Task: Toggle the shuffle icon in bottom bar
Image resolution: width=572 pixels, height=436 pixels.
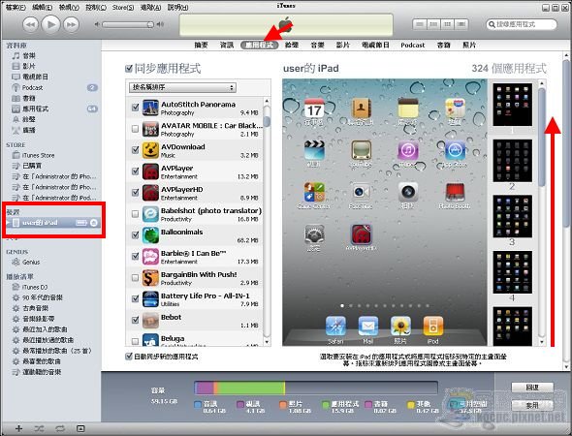Action: pos(40,428)
